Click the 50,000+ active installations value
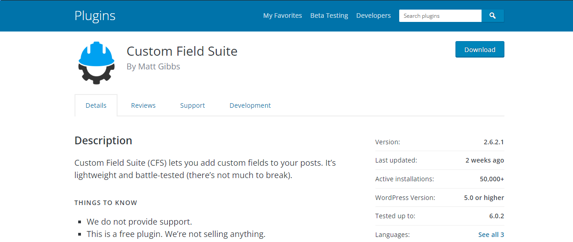The width and height of the screenshot is (573, 242). click(492, 179)
